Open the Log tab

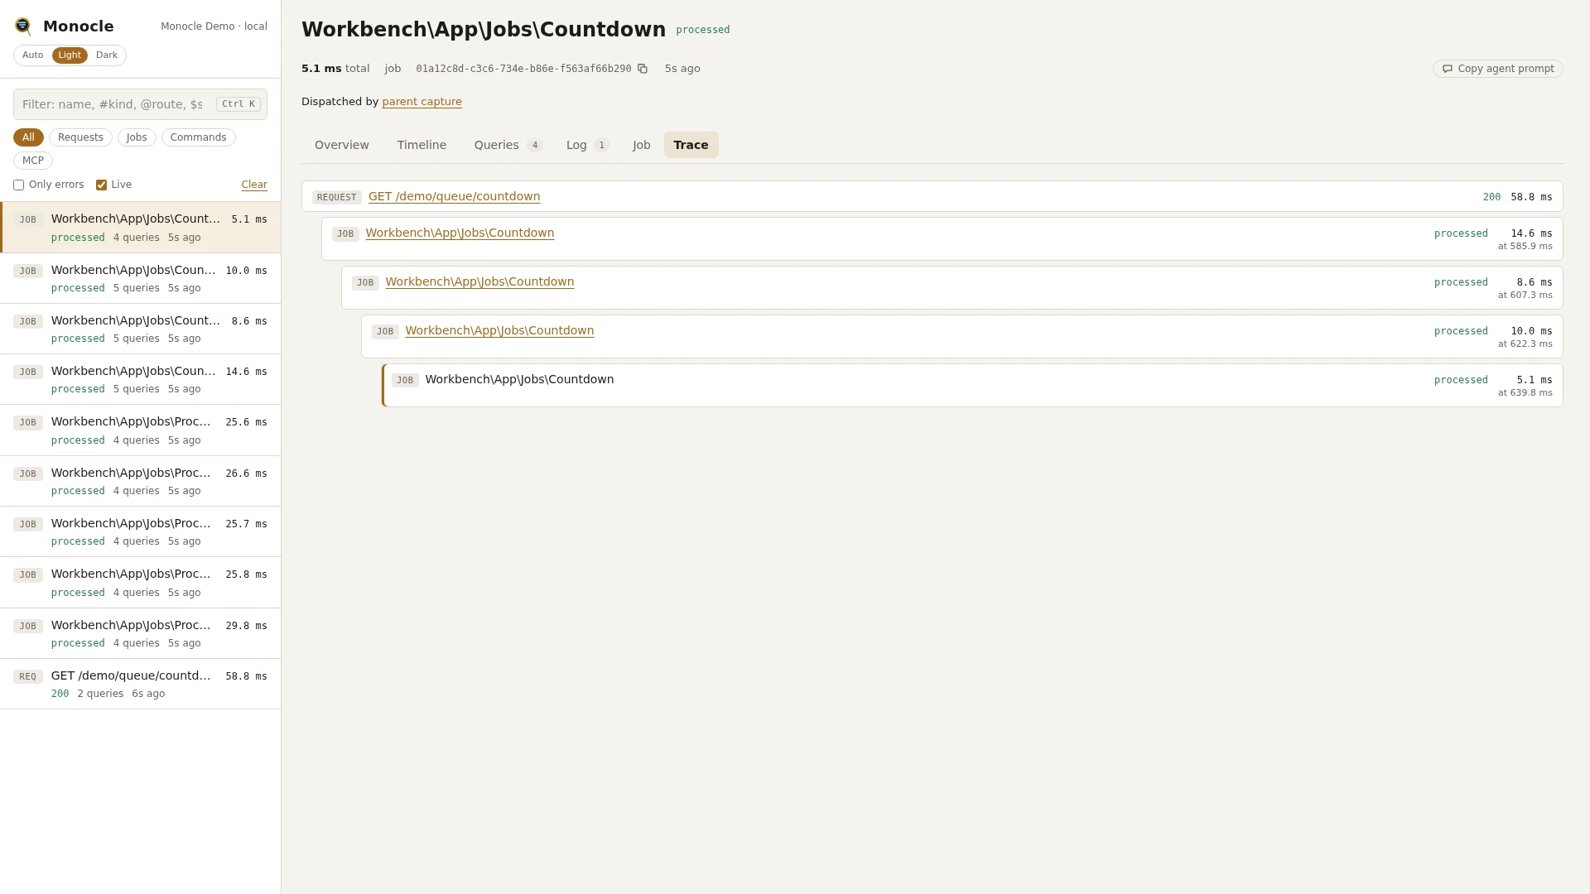tap(587, 145)
